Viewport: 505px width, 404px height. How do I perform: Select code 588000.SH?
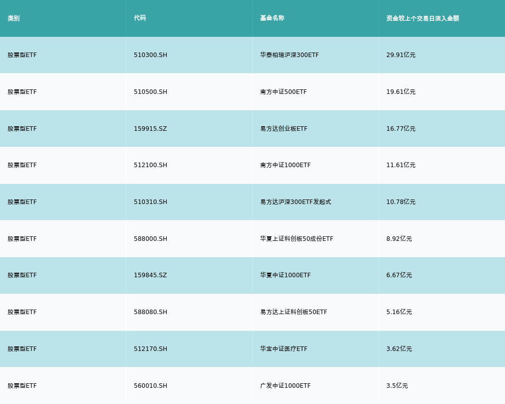(x=150, y=239)
